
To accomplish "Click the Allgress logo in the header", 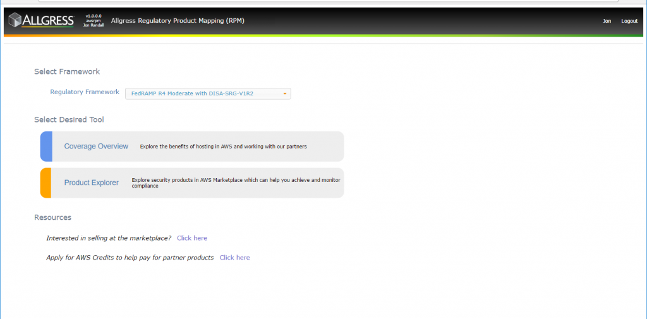I will point(41,20).
